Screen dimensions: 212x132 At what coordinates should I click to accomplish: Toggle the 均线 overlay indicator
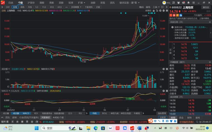[94, 113]
